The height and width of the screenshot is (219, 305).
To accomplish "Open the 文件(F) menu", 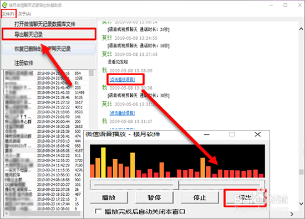I will [8, 14].
